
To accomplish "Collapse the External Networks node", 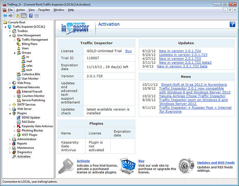I will pos(10,88).
